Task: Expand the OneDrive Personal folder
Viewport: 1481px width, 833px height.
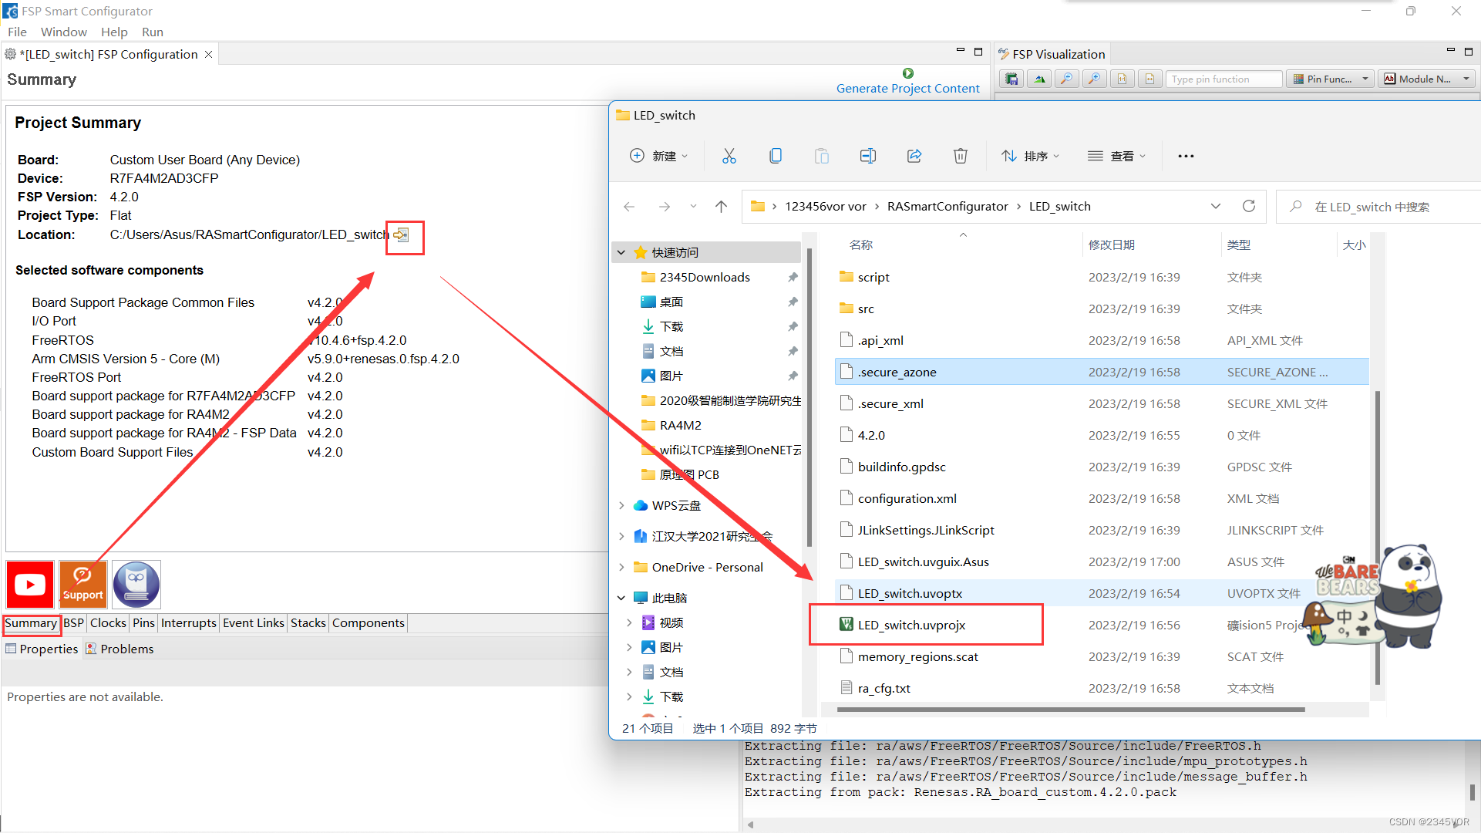Action: pyautogui.click(x=624, y=567)
